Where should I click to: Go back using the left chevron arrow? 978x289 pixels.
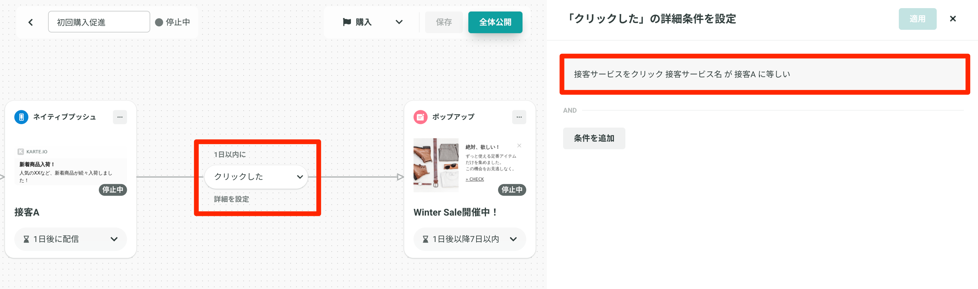pos(31,22)
